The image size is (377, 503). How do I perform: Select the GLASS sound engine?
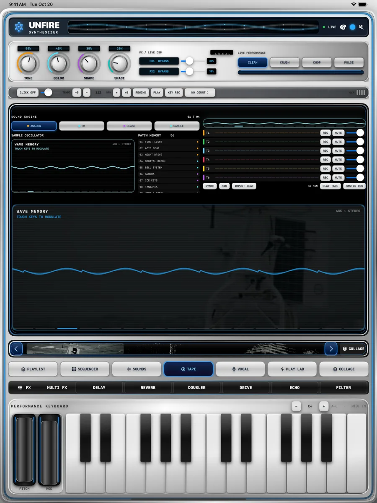point(129,126)
